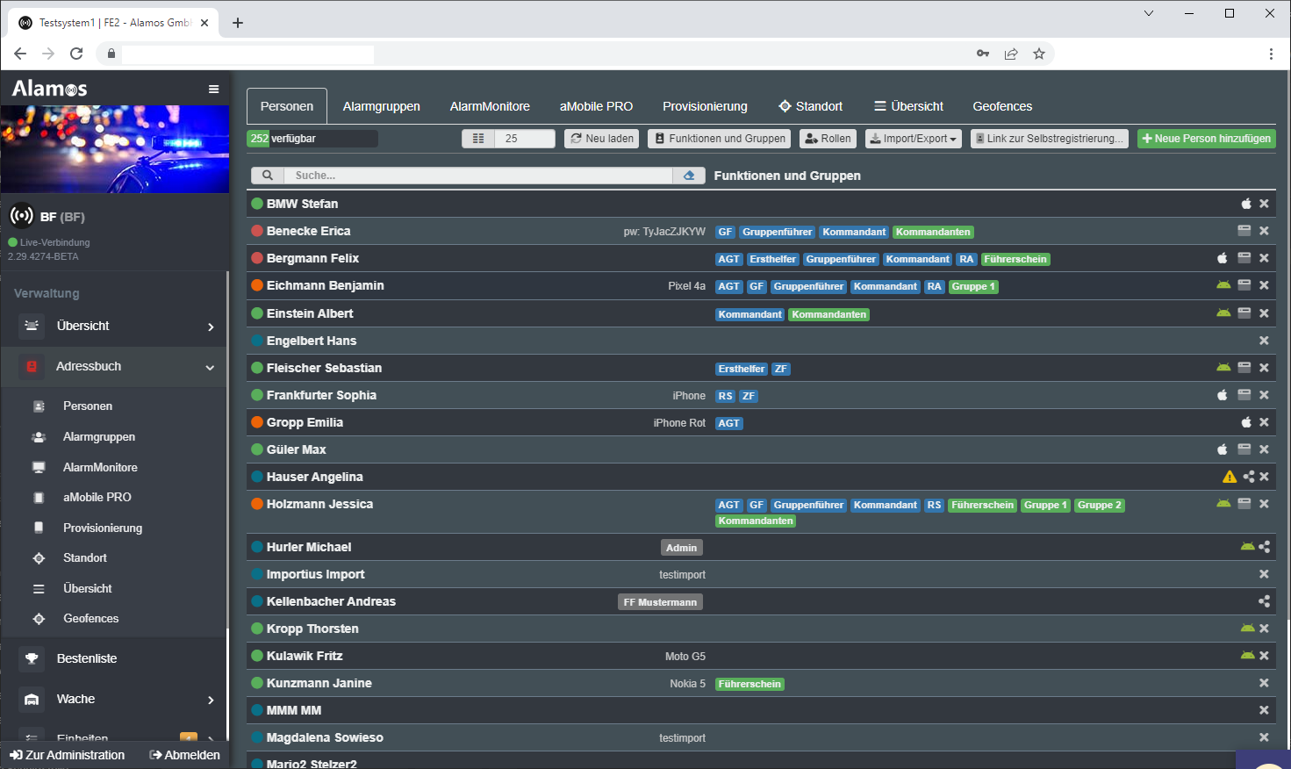
Task: Collapse the Adressbuch sidebar section
Action: tap(210, 367)
